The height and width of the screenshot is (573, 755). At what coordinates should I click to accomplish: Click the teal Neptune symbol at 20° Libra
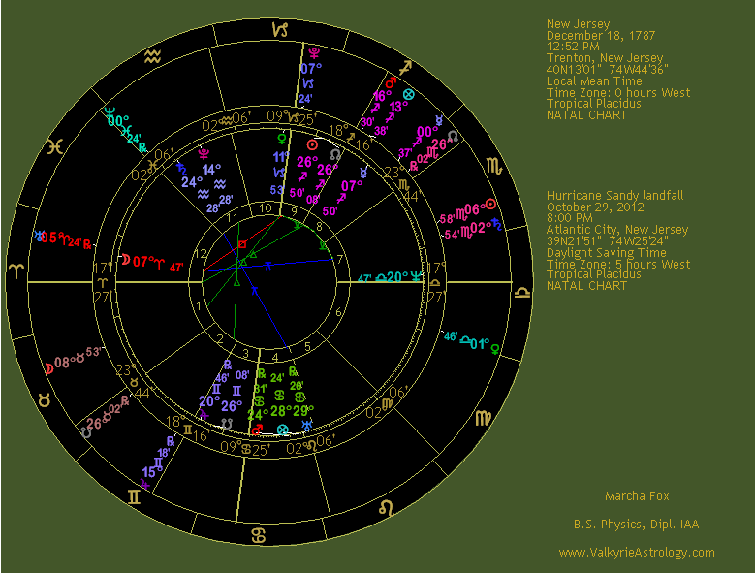pyautogui.click(x=415, y=275)
